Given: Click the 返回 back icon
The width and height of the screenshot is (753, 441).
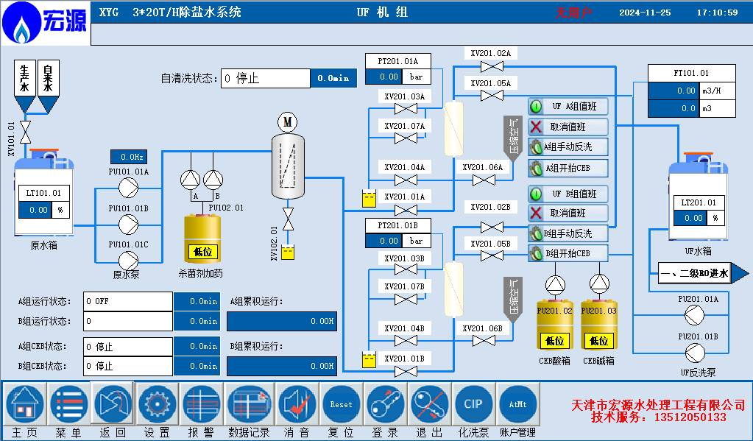Looking at the screenshot, I should [x=113, y=404].
